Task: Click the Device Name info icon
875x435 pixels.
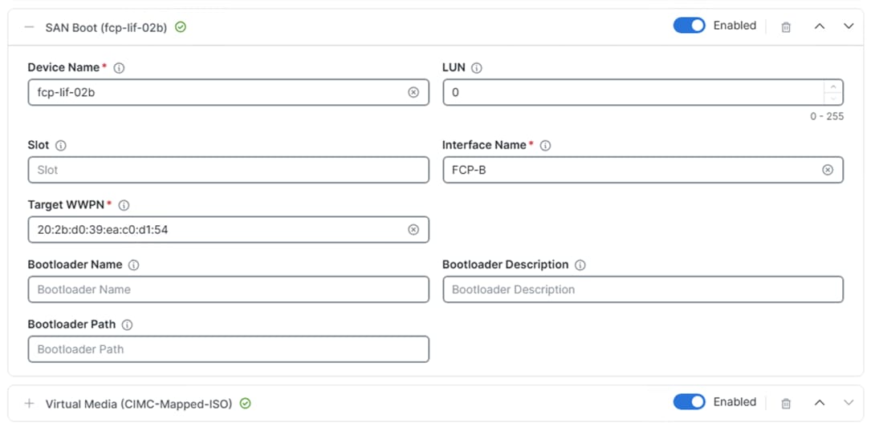Action: point(119,68)
